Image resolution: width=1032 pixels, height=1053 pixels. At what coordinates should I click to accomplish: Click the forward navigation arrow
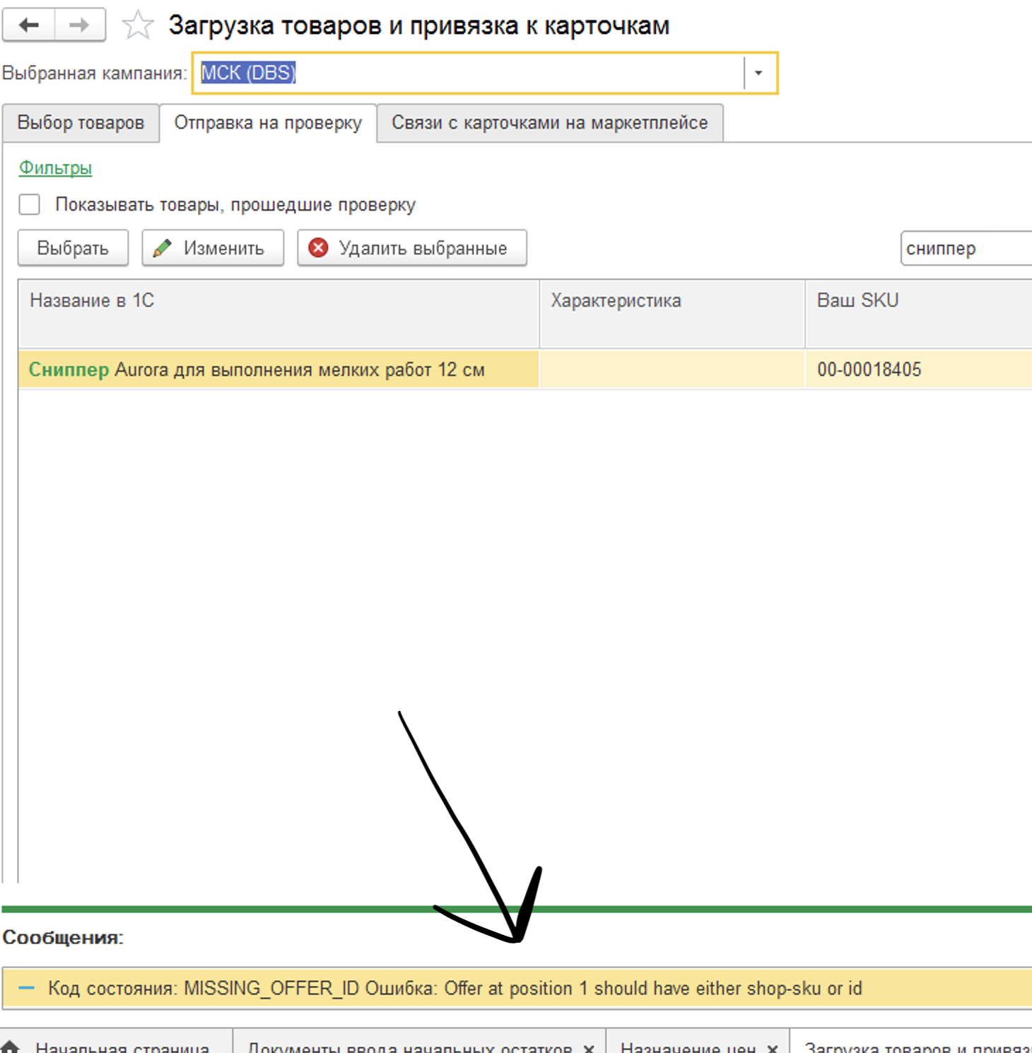click(79, 25)
